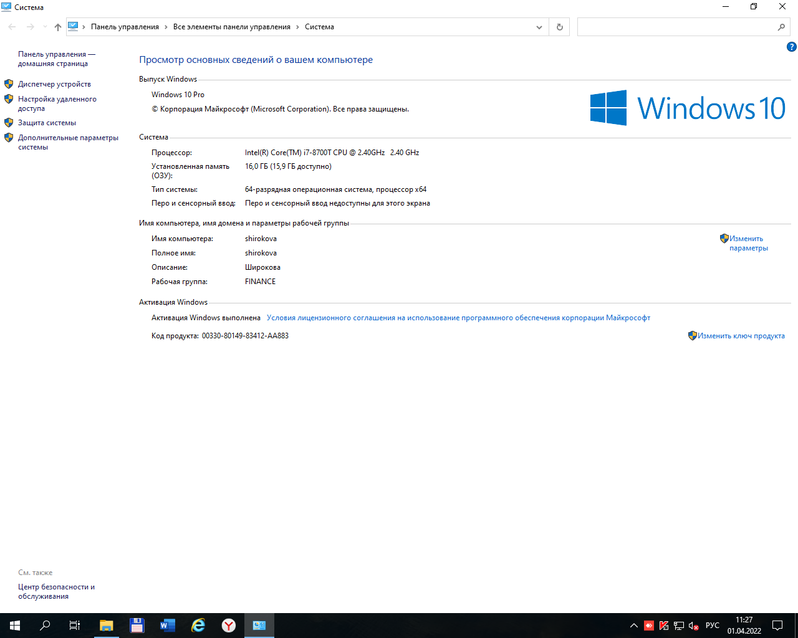Open 'Центр безопасности и обслуживания' link

click(x=56, y=591)
